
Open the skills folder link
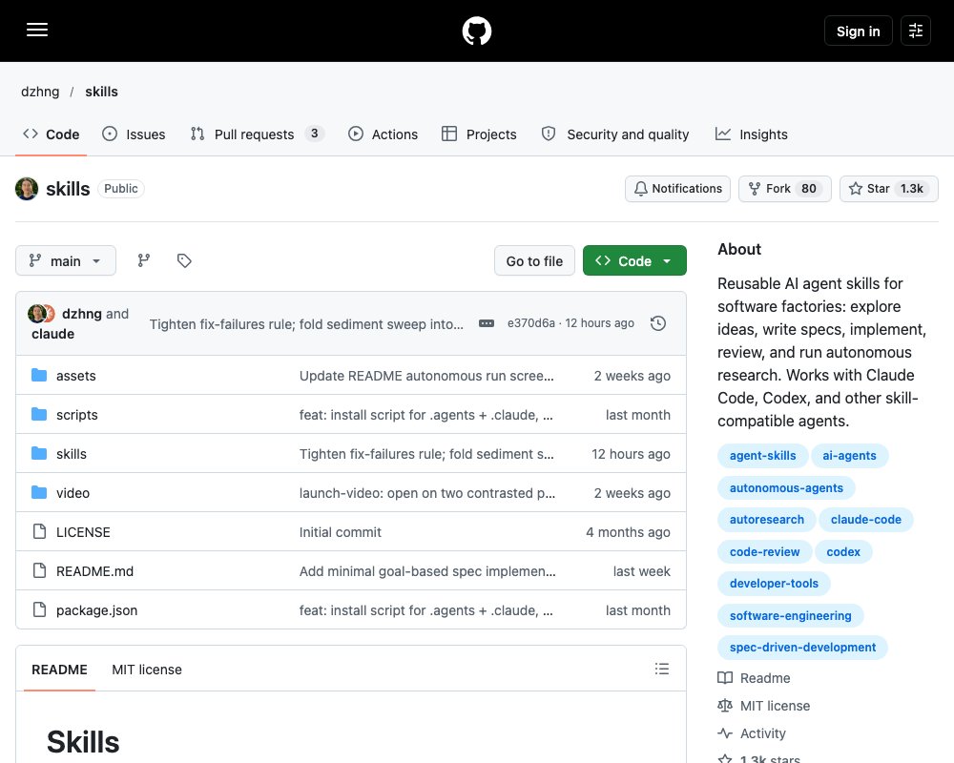click(x=72, y=454)
